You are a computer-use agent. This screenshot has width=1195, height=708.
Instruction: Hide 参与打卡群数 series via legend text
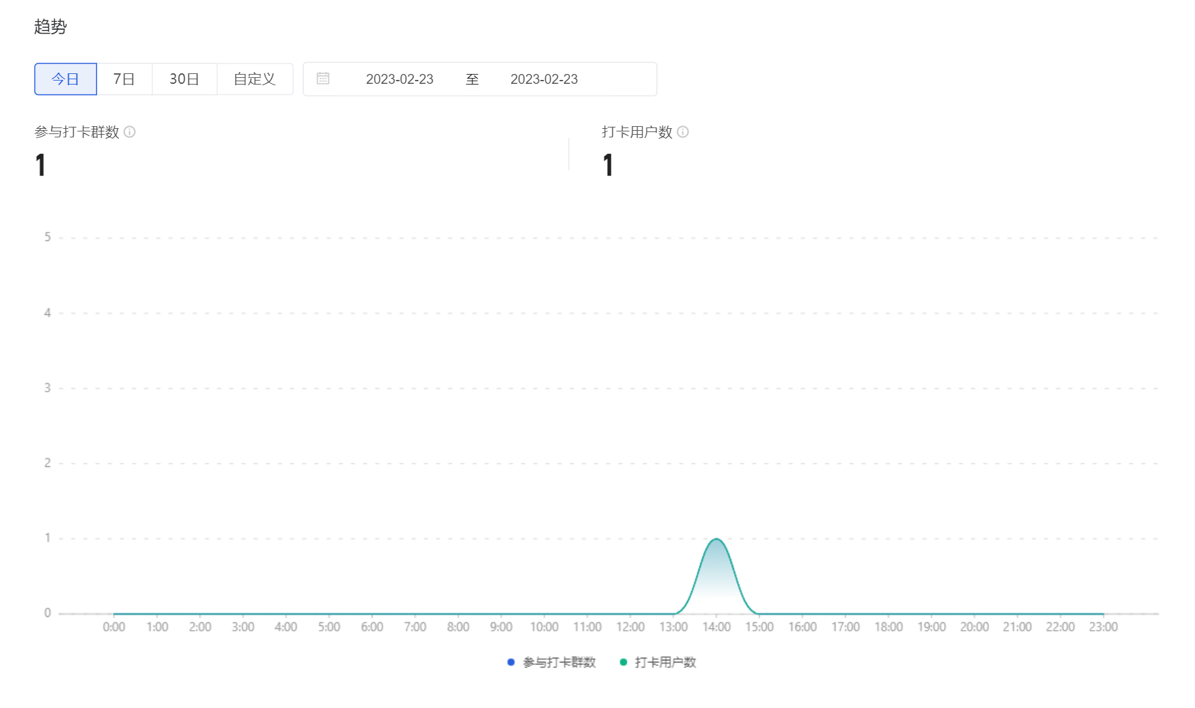click(x=560, y=662)
